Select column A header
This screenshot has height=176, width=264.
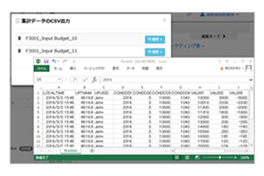click(x=59, y=88)
